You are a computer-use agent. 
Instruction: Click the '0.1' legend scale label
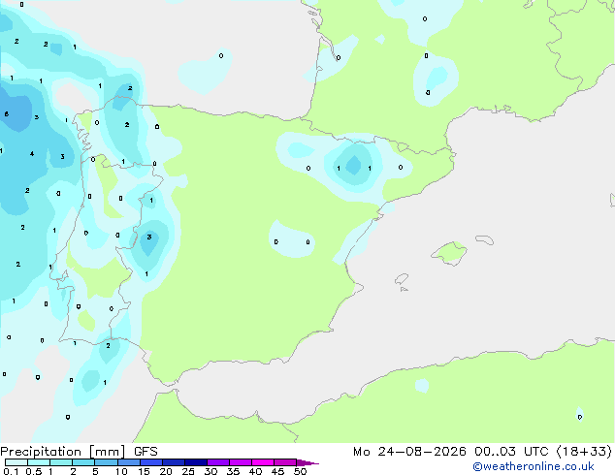coord(11,471)
